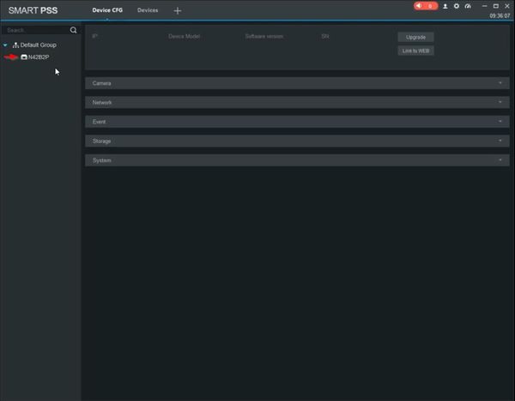
Task: Click the Upgrade button
Action: click(x=415, y=37)
